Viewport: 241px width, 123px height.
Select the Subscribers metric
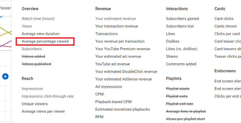pyautogui.click(x=32, y=49)
